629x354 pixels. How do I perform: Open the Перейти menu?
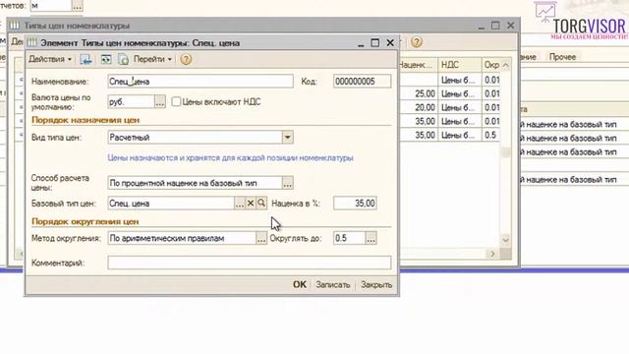pyautogui.click(x=152, y=59)
